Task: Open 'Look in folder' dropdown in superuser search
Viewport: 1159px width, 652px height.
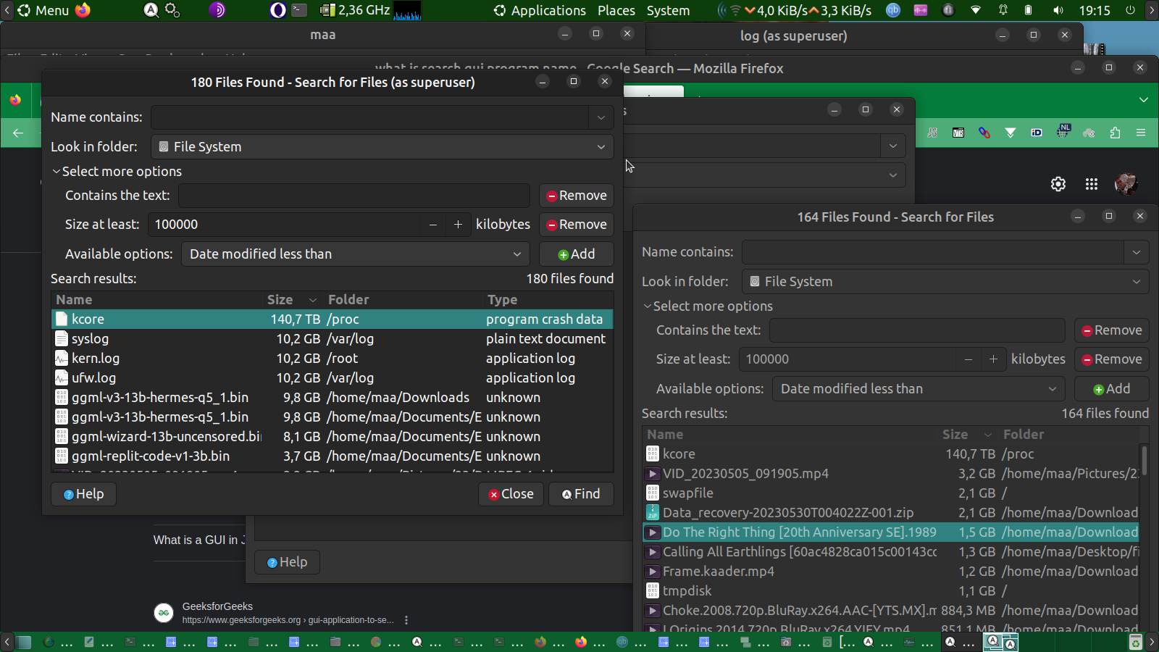Action: click(382, 147)
